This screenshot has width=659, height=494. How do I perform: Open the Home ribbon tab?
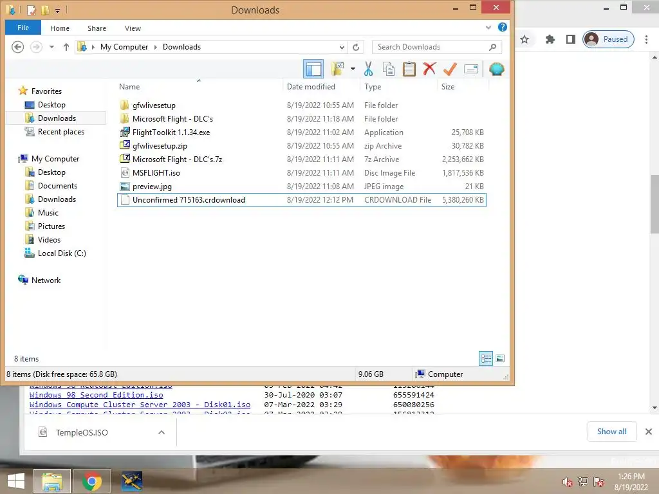[60, 28]
